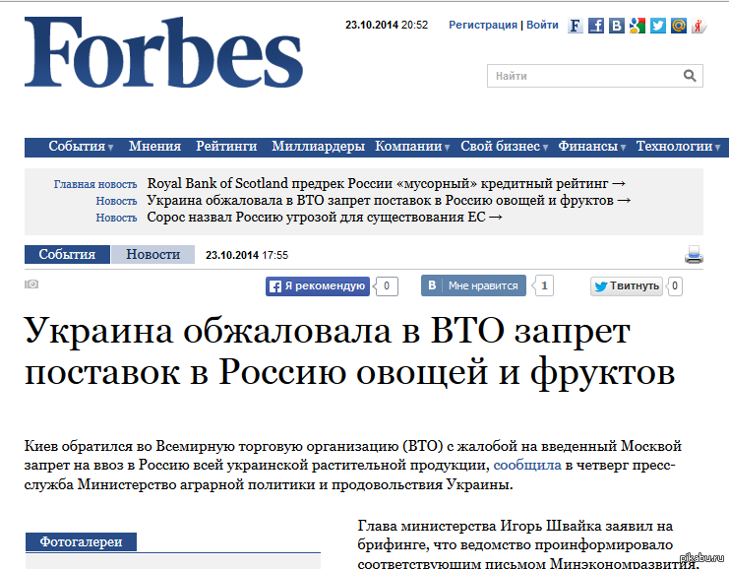This screenshot has width=729, height=569.
Task: Open the Войти login link
Action: click(542, 26)
